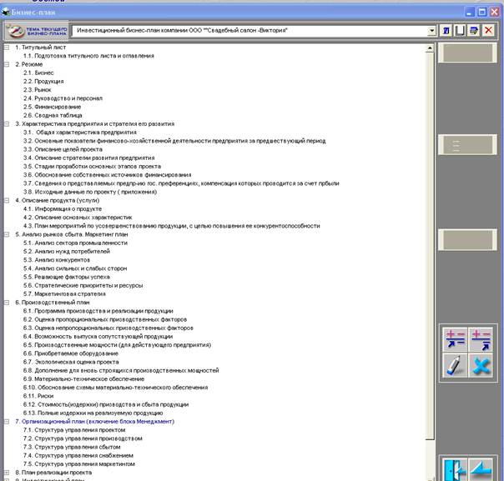Select item 2.2. Продукция

[43, 81]
